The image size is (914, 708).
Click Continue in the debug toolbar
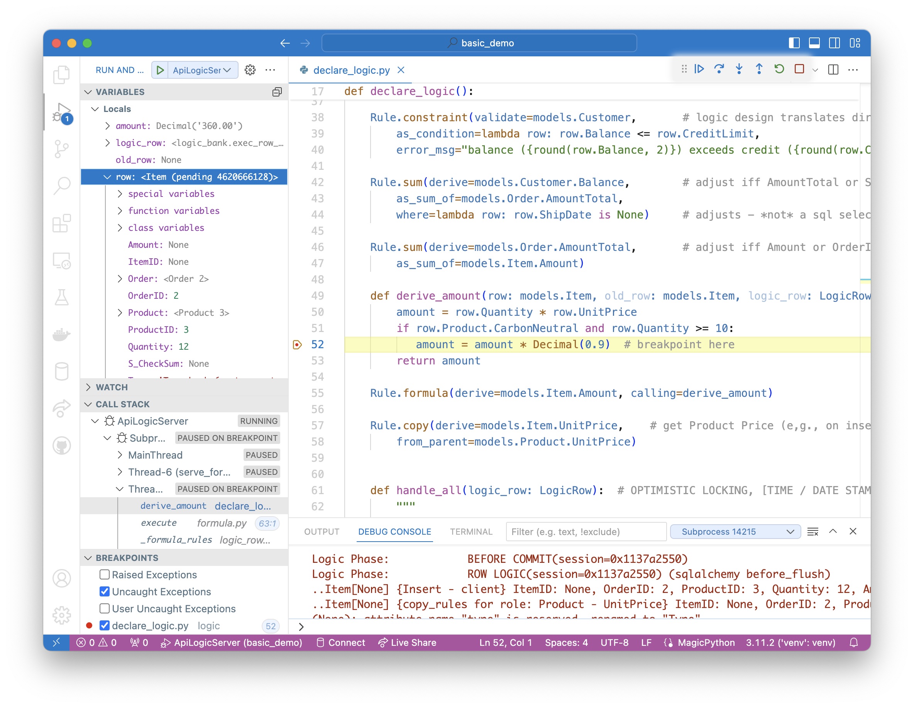coord(699,69)
